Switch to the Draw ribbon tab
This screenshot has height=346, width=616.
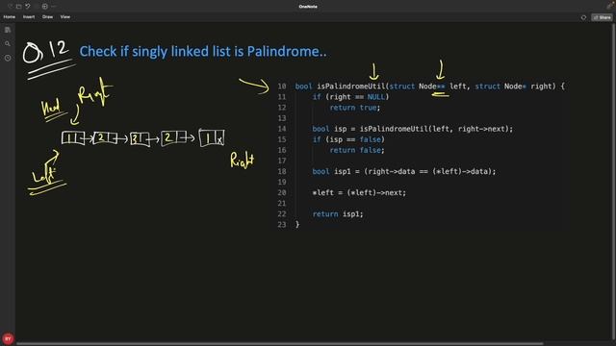[47, 17]
